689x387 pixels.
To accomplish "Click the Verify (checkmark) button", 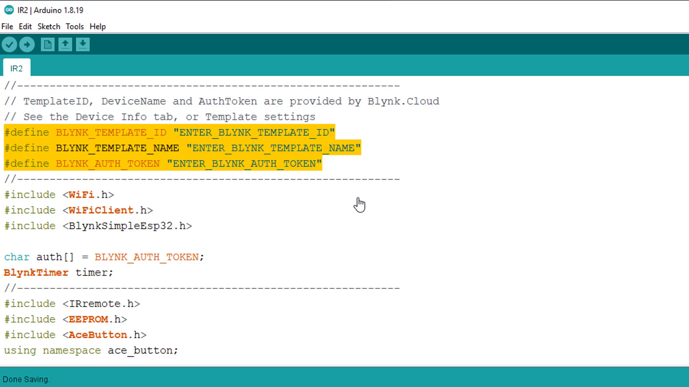I will coord(9,45).
